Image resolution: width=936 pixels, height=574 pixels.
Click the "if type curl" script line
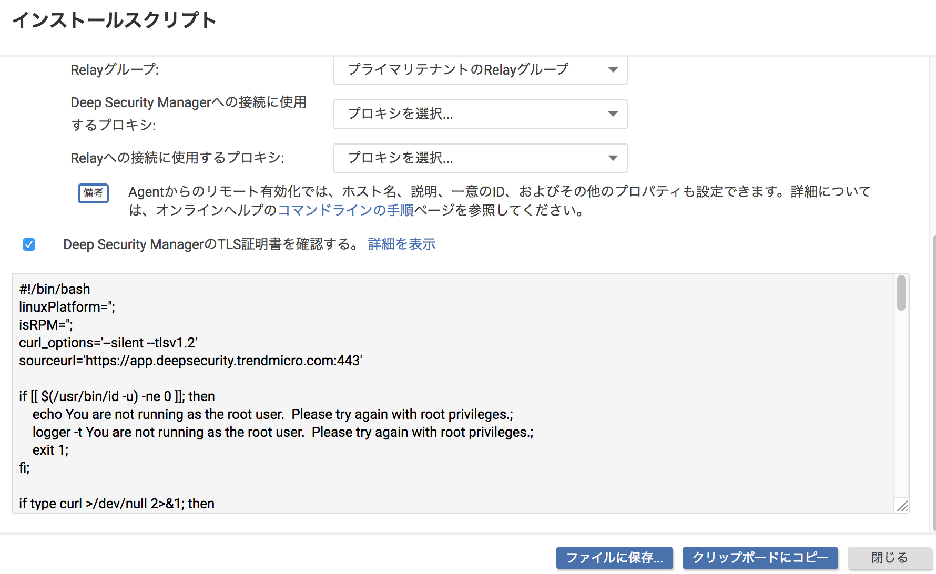[x=117, y=504]
